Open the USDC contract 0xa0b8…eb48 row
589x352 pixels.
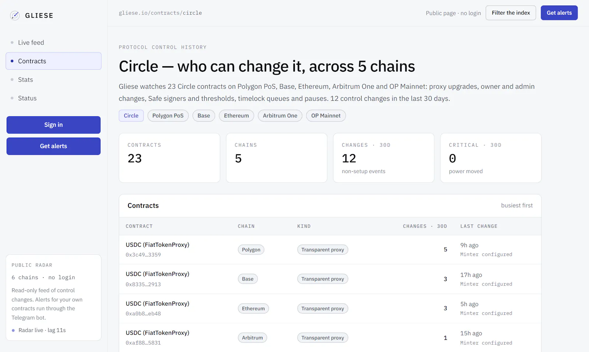[x=330, y=309]
